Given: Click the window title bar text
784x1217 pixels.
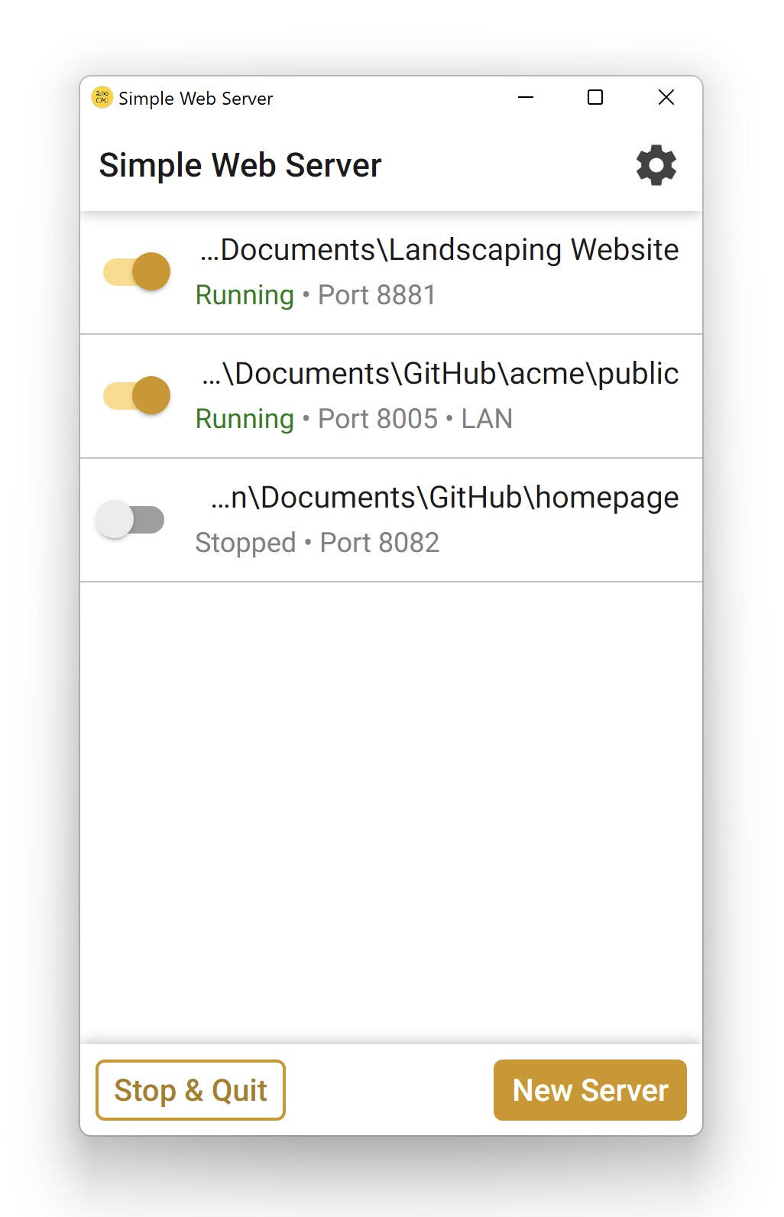Looking at the screenshot, I should [x=196, y=99].
